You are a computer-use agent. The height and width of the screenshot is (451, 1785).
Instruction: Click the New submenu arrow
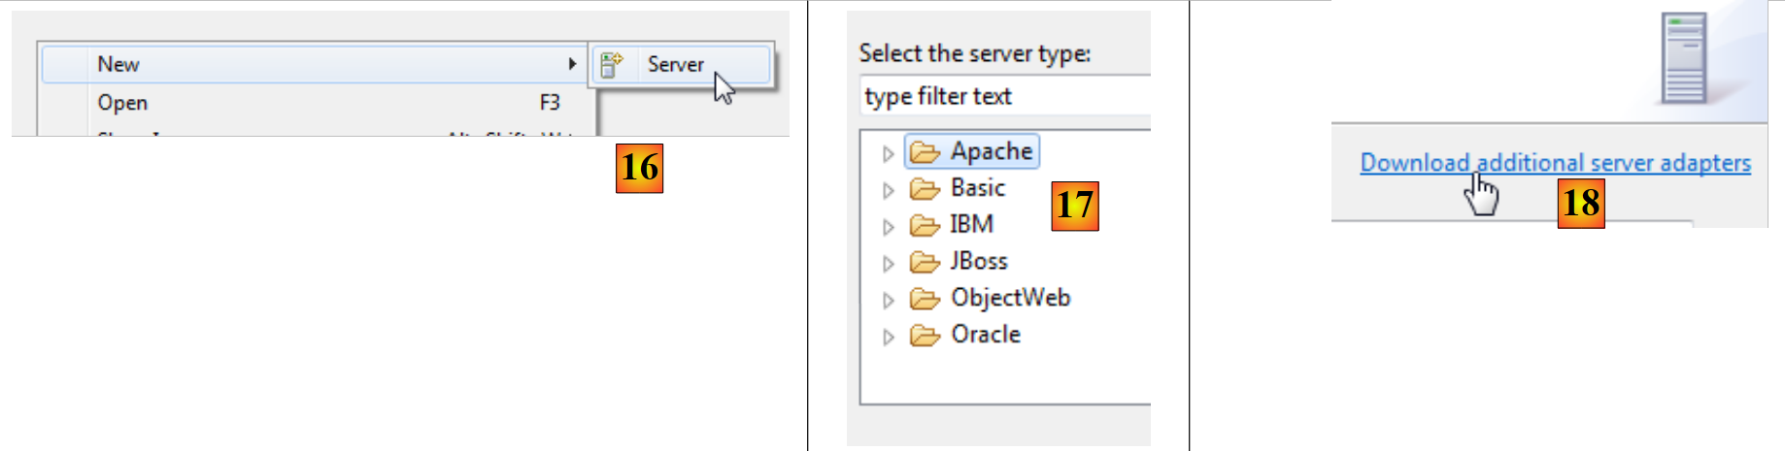click(572, 64)
